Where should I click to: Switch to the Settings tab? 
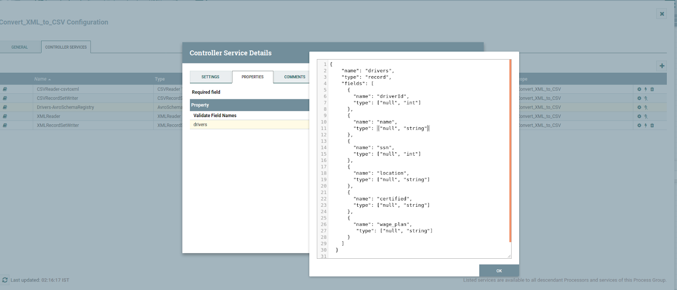tap(210, 77)
